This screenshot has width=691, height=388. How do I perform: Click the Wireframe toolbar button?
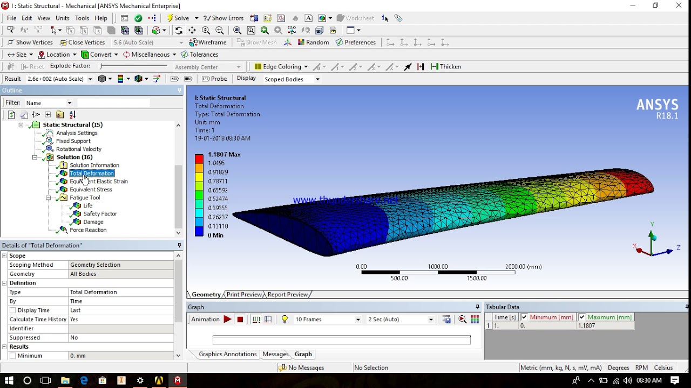point(208,42)
